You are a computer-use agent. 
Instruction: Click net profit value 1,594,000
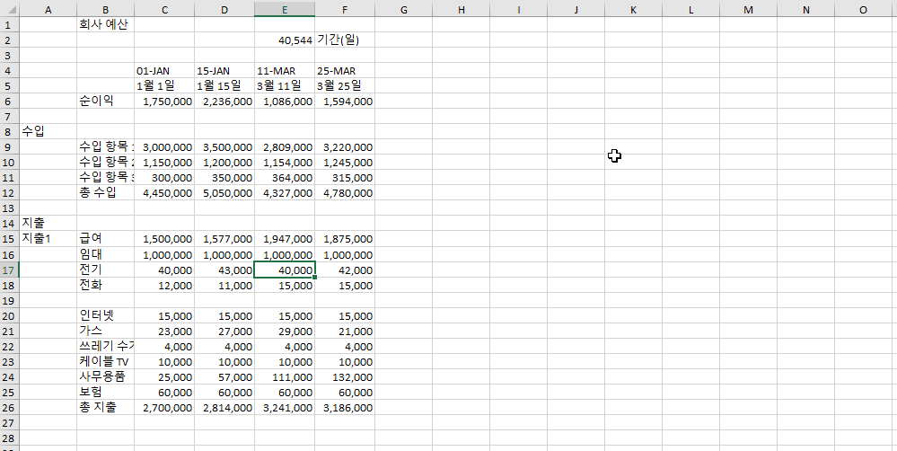(345, 102)
